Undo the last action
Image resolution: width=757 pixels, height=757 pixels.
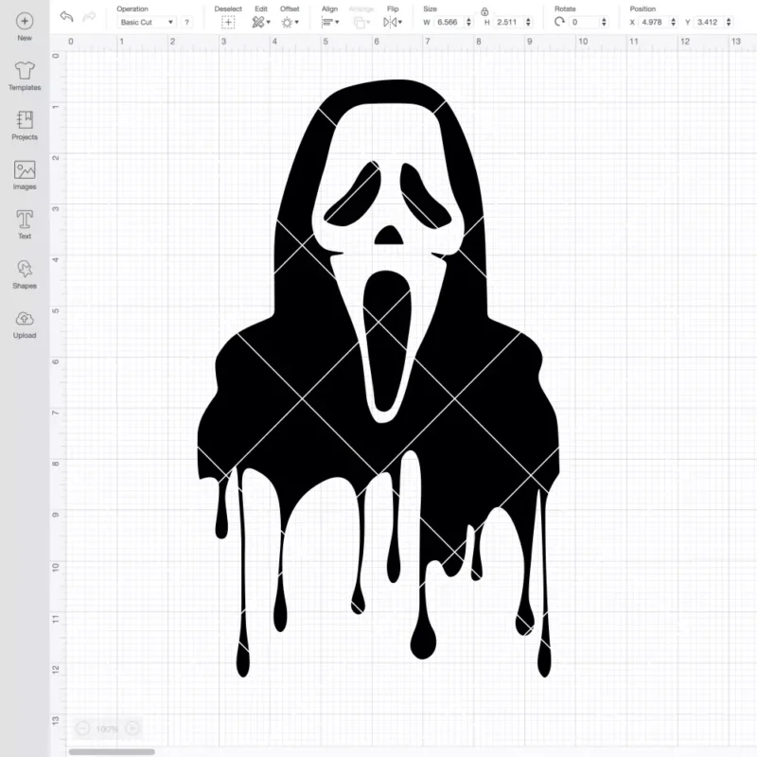pyautogui.click(x=66, y=17)
